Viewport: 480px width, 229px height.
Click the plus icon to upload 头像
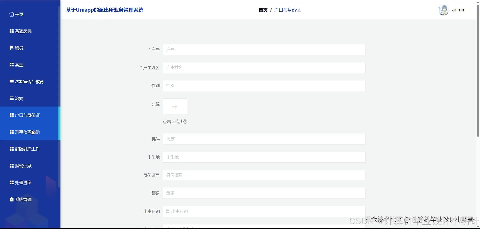175,107
